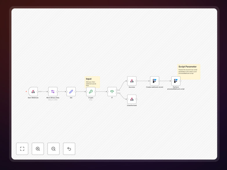Image resolution: width=227 pixels, height=170 pixels.
Task: Select the Xero Webhook trigger node
Action: click(33, 92)
